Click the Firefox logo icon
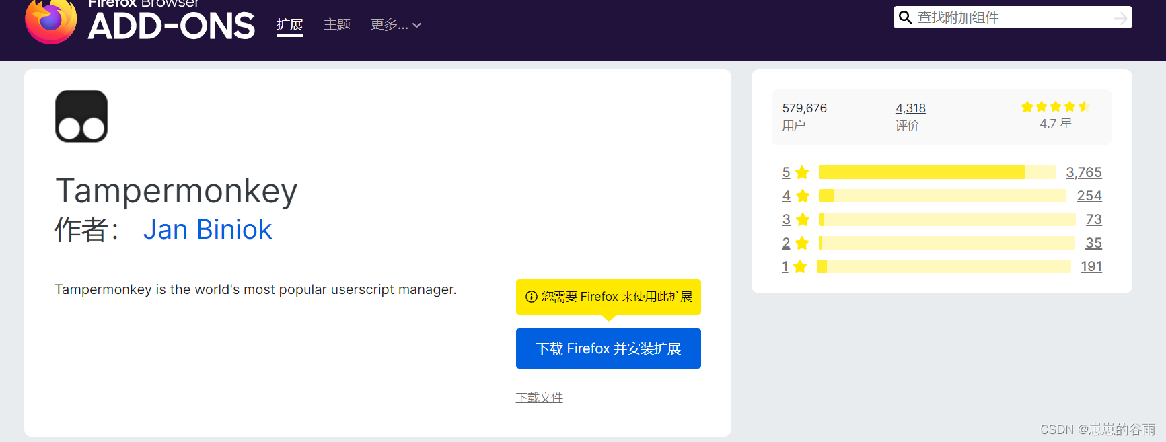 (x=50, y=22)
